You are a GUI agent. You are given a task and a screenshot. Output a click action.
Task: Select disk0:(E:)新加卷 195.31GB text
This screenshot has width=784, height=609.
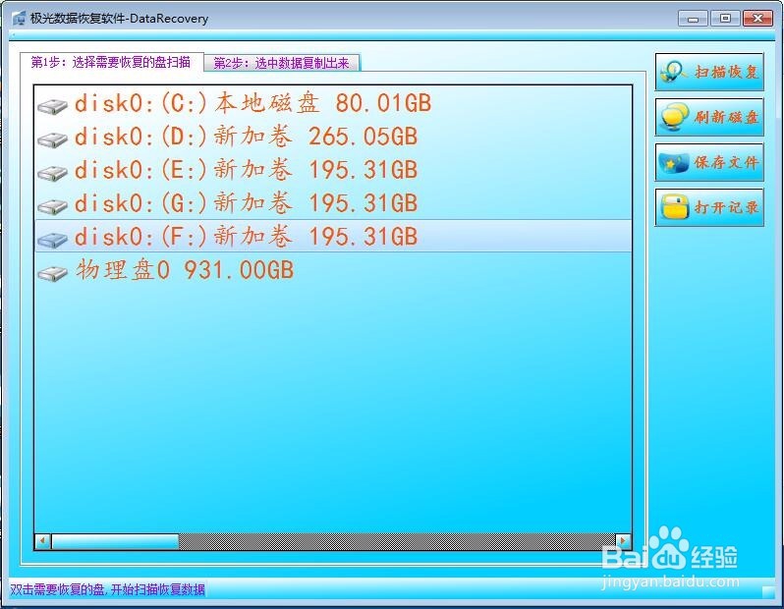pyautogui.click(x=246, y=170)
